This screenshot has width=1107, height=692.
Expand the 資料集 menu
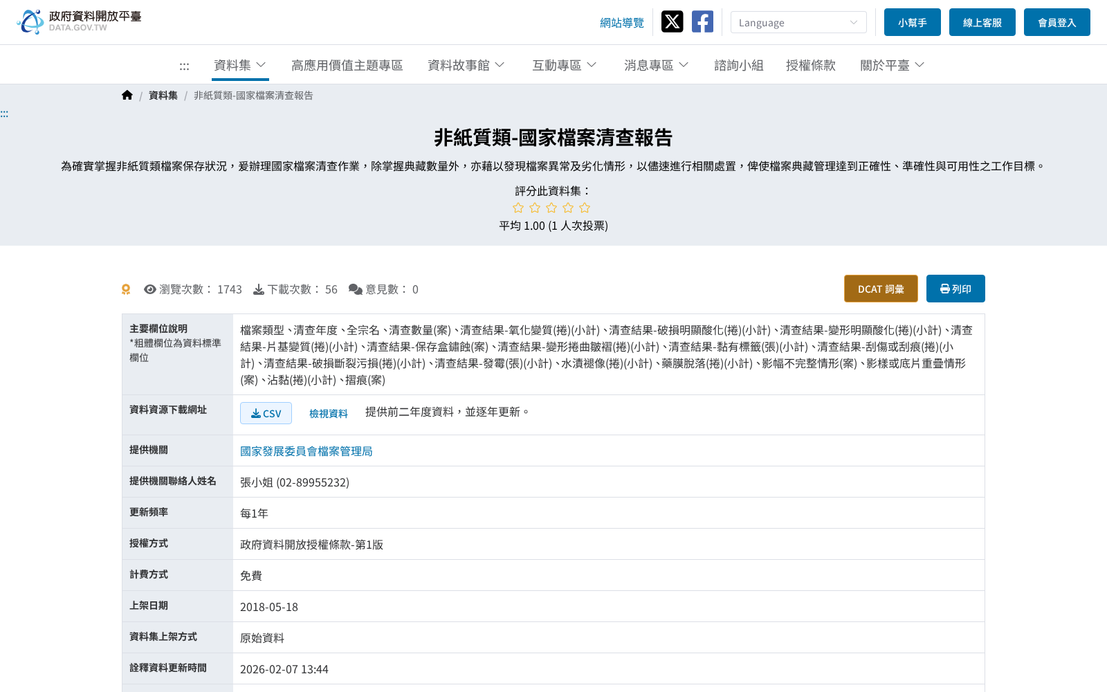[240, 65]
